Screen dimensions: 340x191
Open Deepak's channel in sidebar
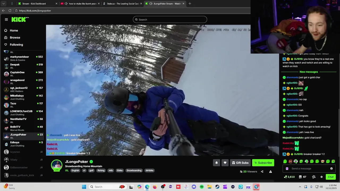pyautogui.click(x=23, y=66)
